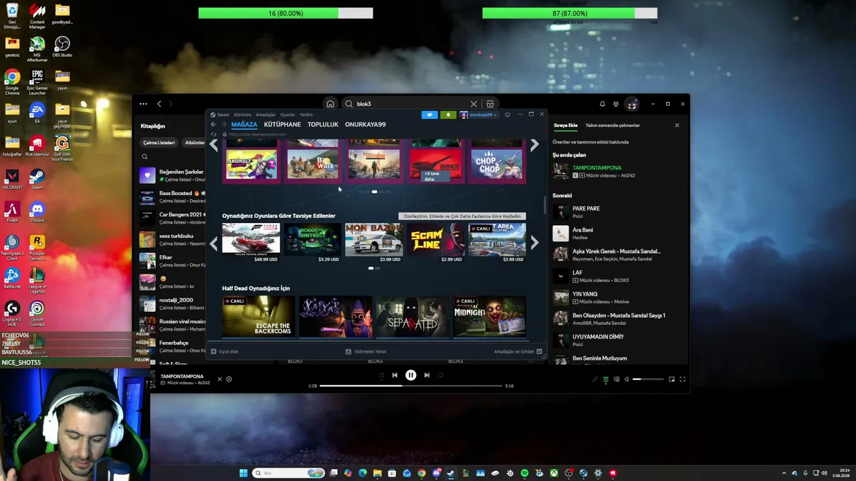Open the Big Walk game thumbnail

pos(312,164)
